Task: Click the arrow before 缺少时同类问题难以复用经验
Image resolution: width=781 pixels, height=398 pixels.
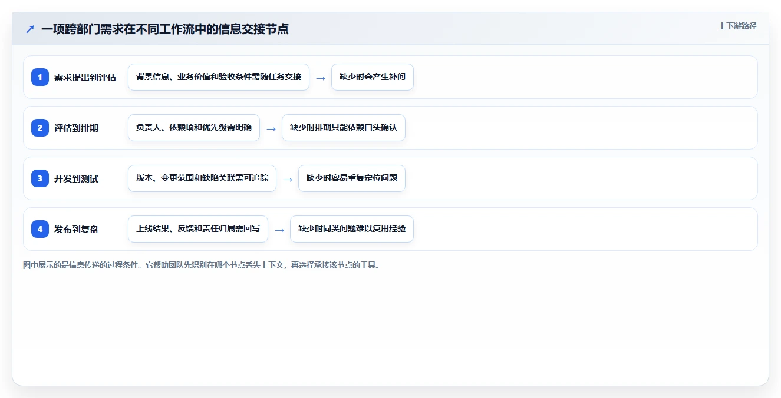Action: click(279, 230)
